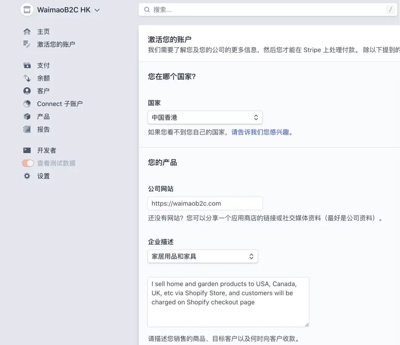The image size is (400, 345).
Task: Click the product box icon beside 产品
Action: point(27,116)
